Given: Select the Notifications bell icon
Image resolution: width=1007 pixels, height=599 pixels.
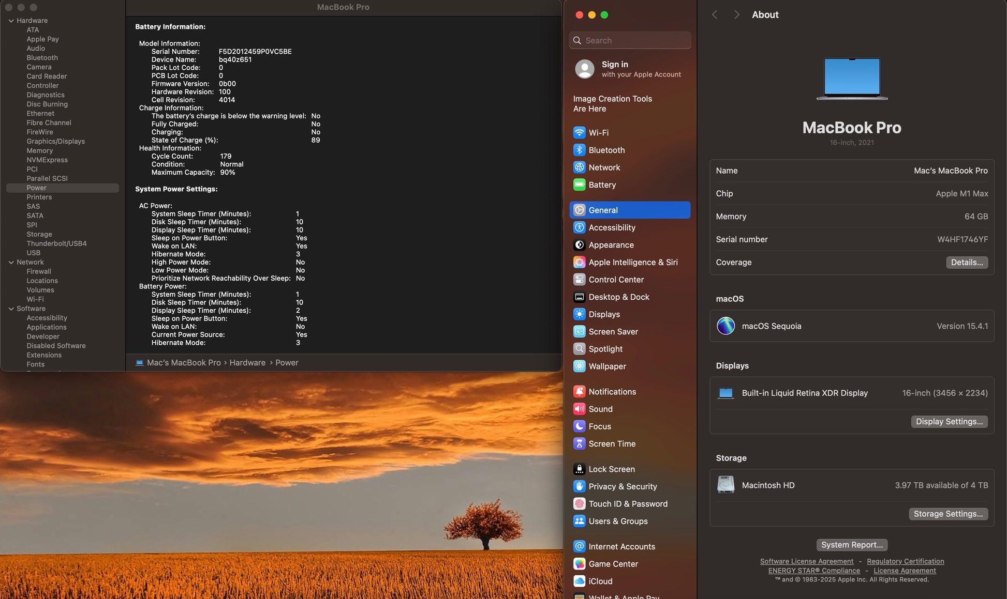Looking at the screenshot, I should pos(579,392).
